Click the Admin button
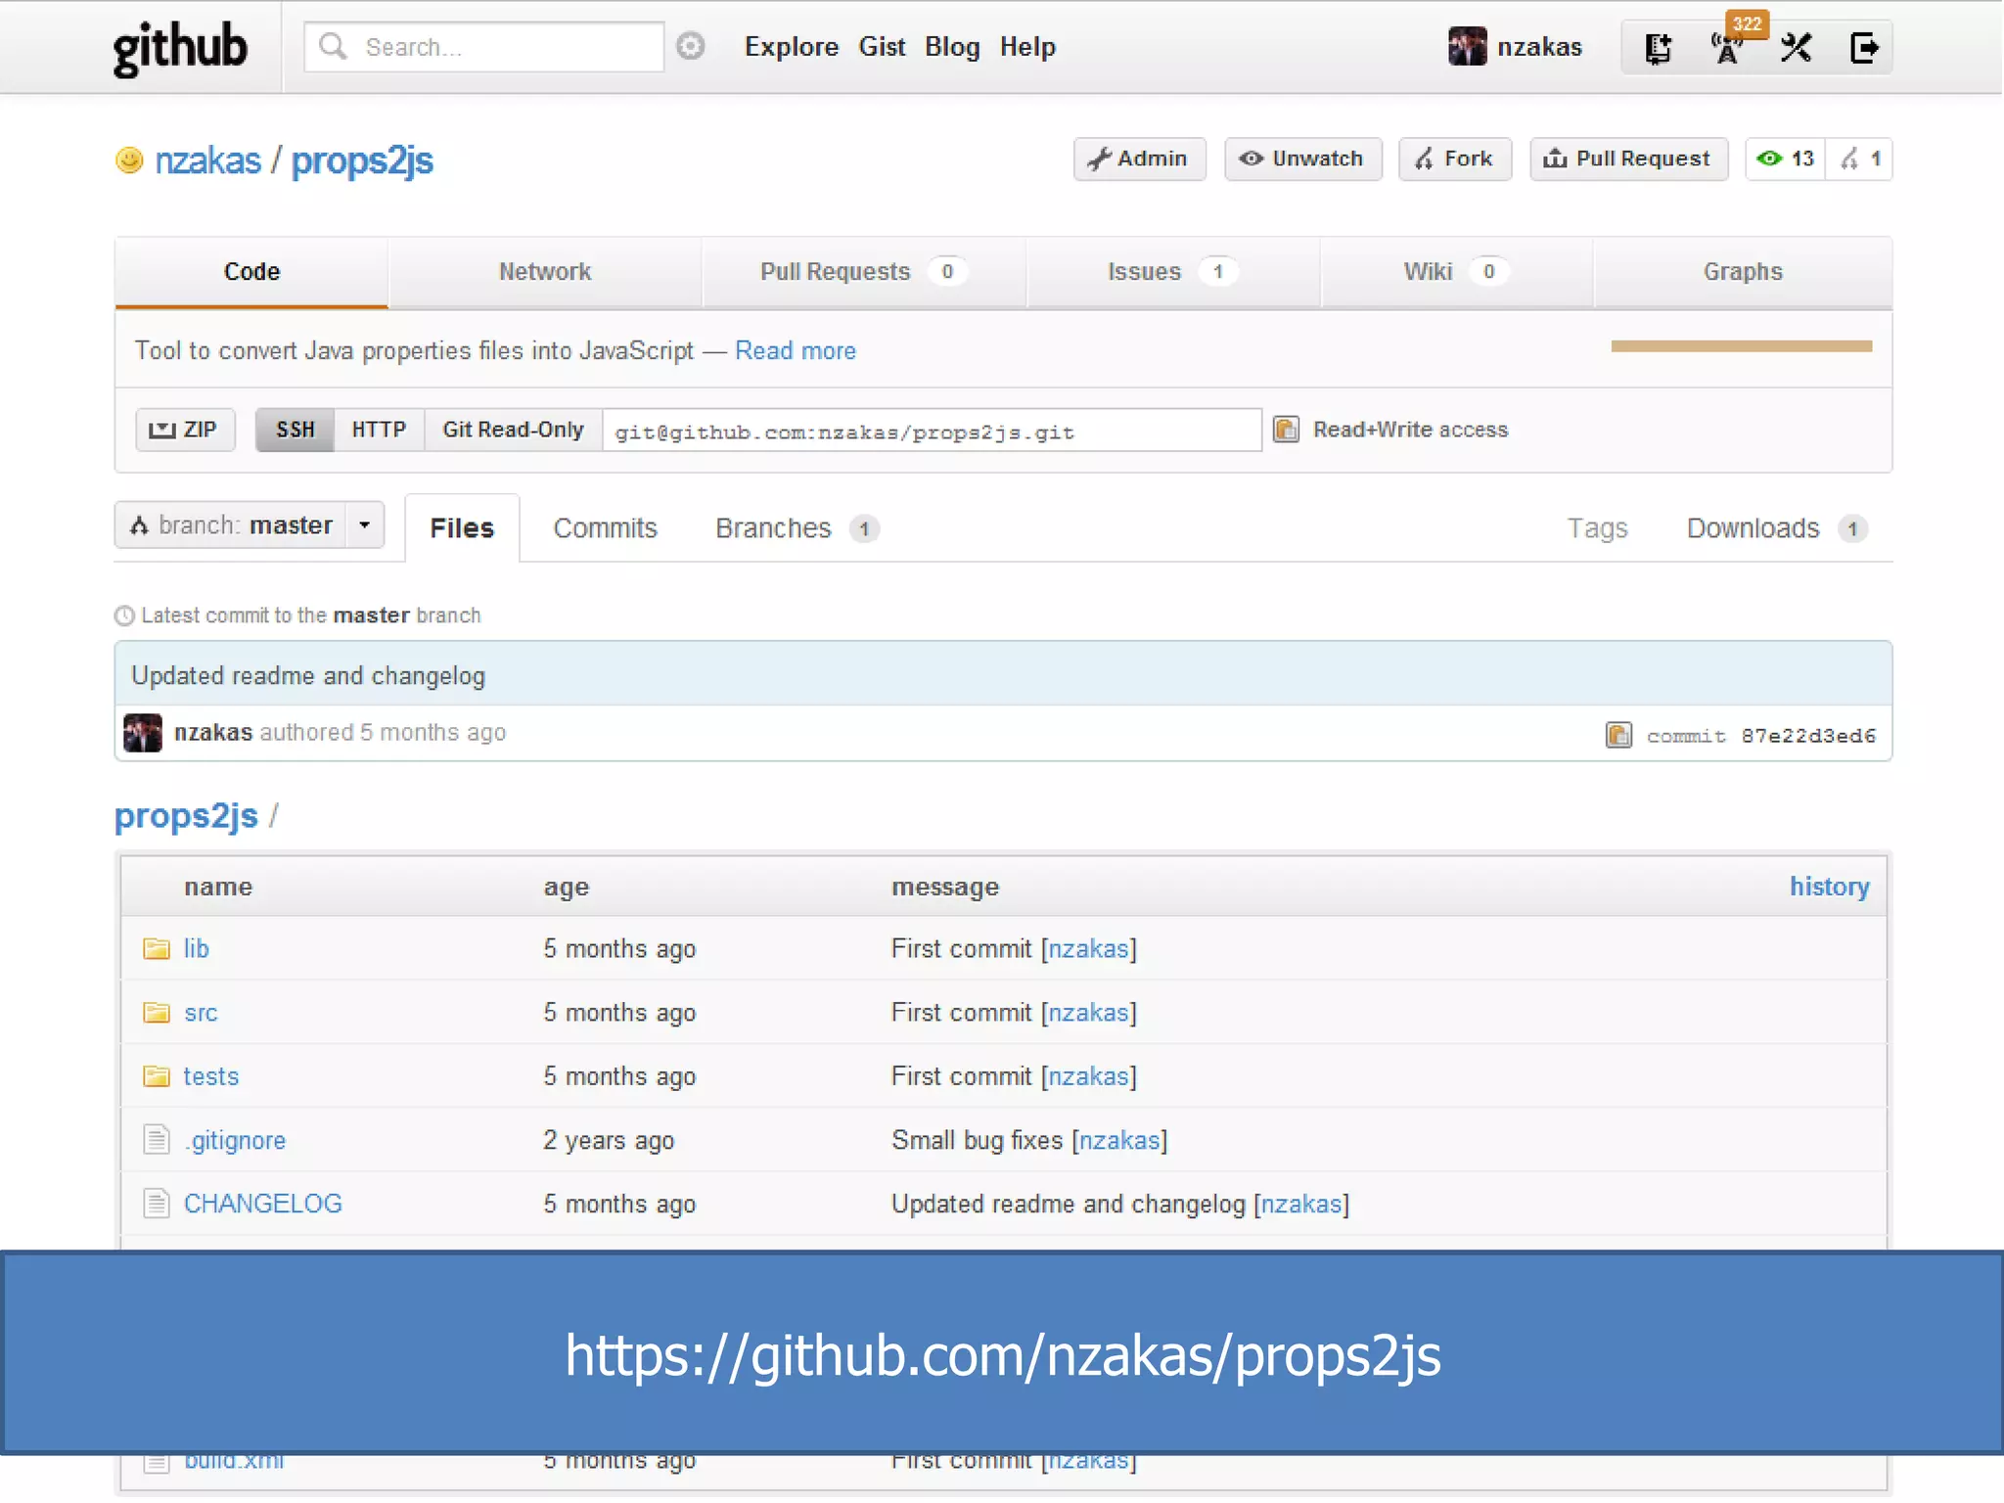Viewport: 2004px width, 1503px height. [1139, 159]
